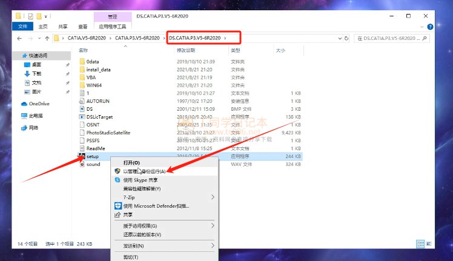The width and height of the screenshot is (453, 261).
Task: Select the ReadMe text file icon
Action: click(x=82, y=148)
